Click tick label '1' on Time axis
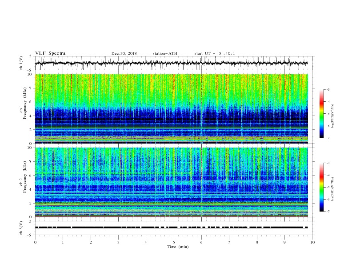 [63, 242]
